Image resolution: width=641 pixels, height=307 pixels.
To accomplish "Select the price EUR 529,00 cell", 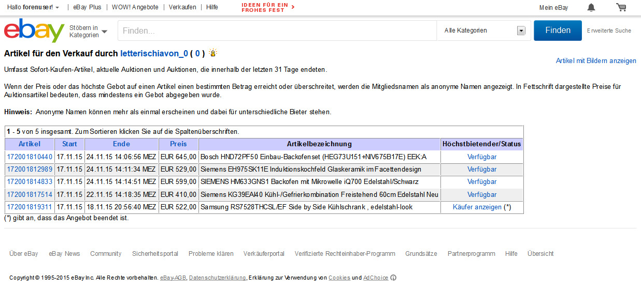I will (x=178, y=169).
